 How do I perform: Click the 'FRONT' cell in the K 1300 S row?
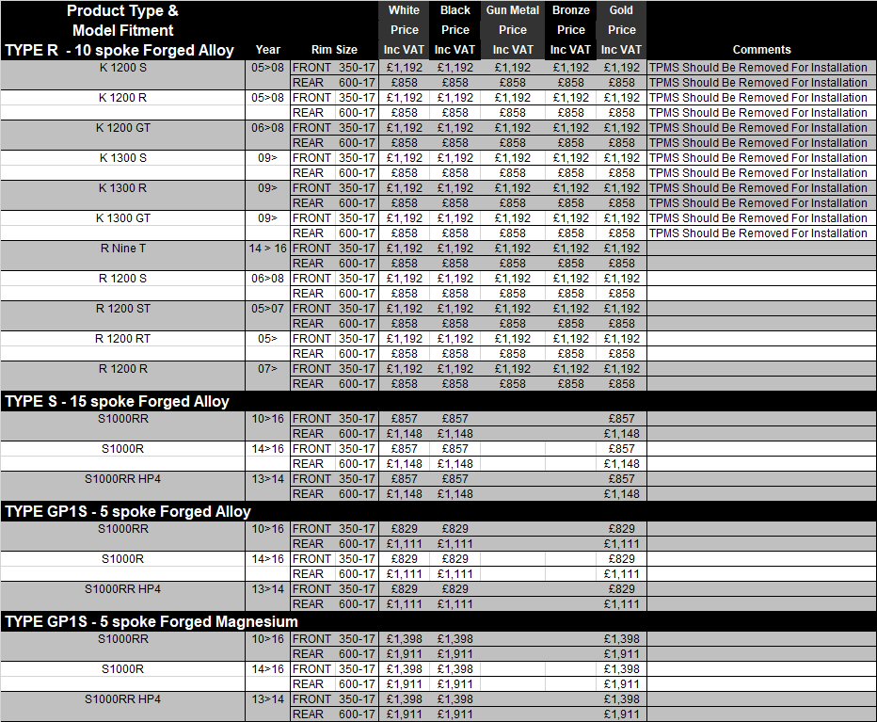312,158
